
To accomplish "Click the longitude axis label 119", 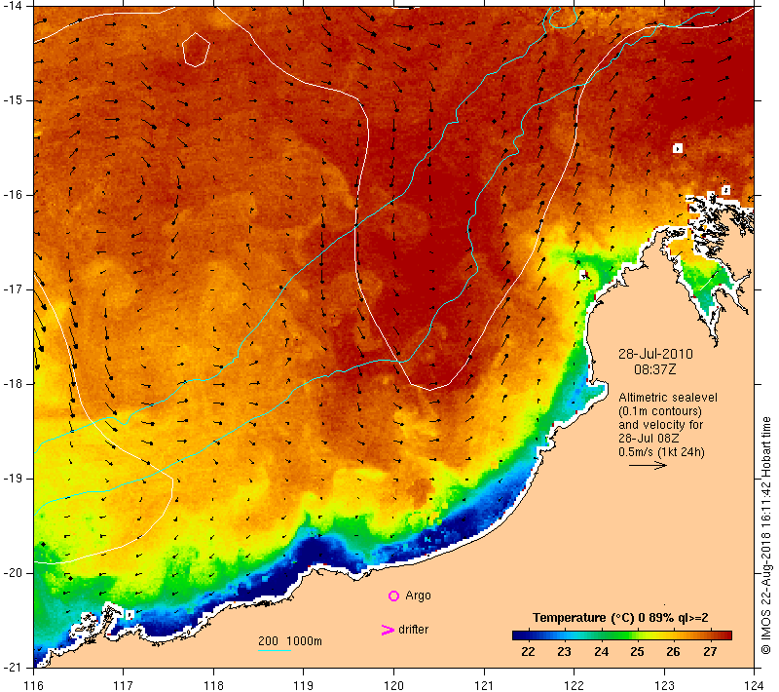I will point(303,685).
